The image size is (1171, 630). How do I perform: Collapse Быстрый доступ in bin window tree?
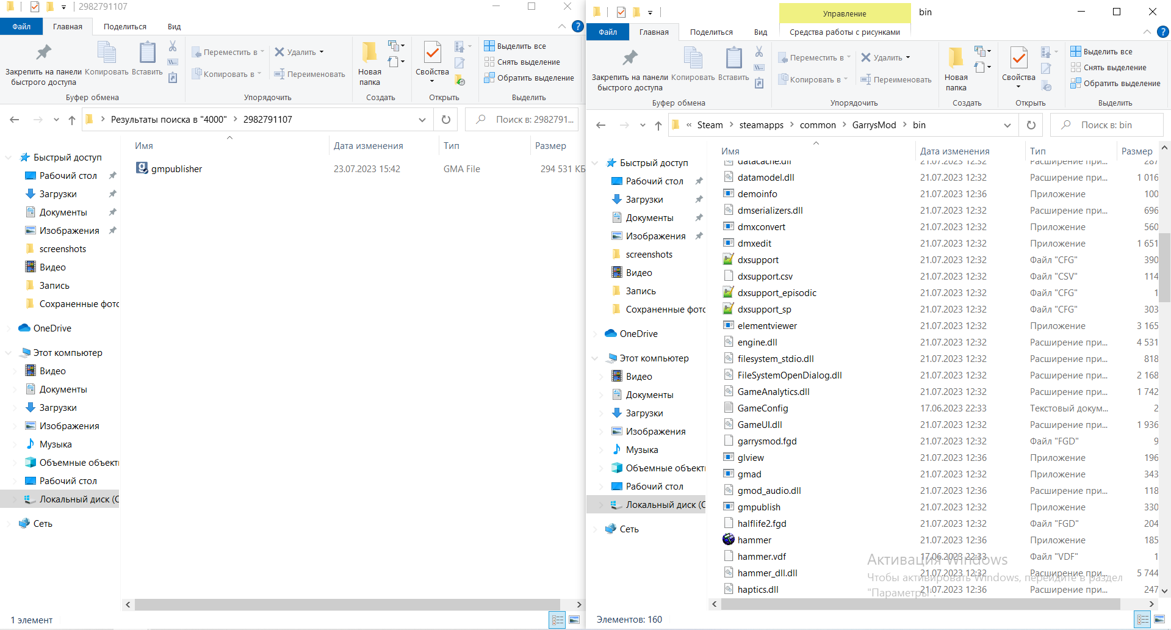click(x=595, y=163)
